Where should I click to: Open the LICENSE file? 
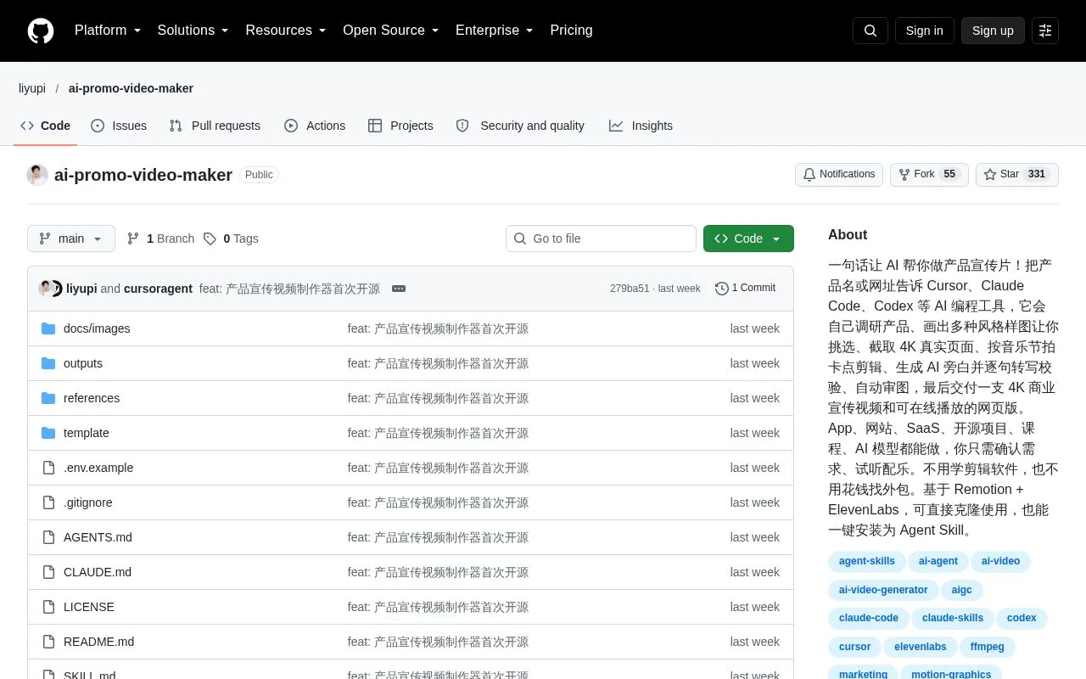point(89,607)
